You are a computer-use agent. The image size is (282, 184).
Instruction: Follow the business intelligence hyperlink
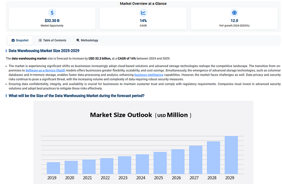click(149, 75)
